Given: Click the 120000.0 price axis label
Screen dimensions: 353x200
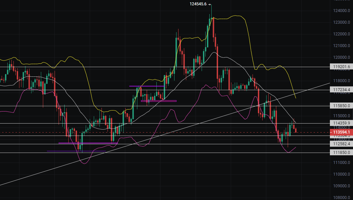Looking at the screenshot, I should pos(342,57).
